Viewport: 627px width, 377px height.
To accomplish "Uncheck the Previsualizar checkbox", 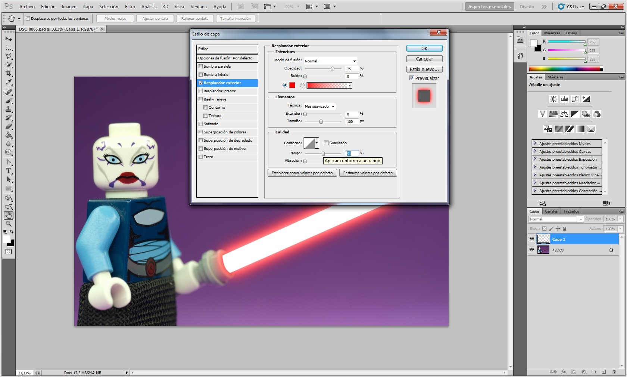I will 412,78.
